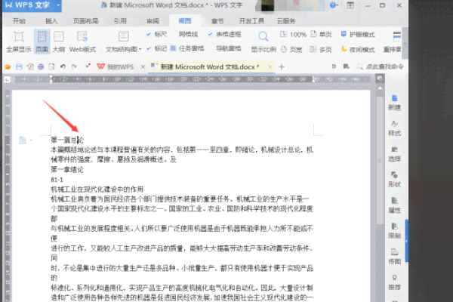Toggle the 任务窗格 task pane option
This screenshot has width=453, height=302.
coord(187,48)
